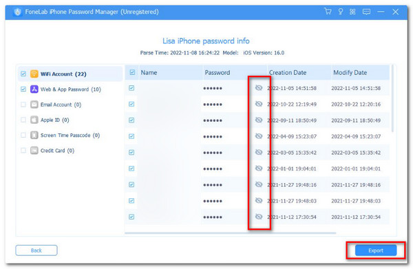Click modify date 2022-01-01 19:04:01

(x=356, y=169)
